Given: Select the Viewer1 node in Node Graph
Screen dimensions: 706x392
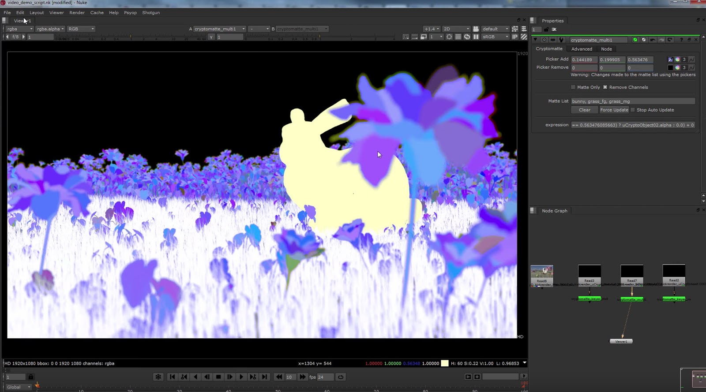Looking at the screenshot, I should (x=621, y=341).
